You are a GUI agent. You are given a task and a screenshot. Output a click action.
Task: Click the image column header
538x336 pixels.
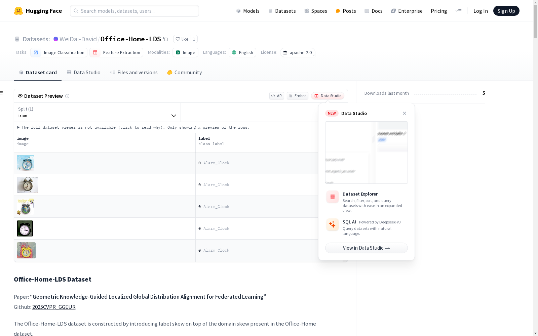coord(105,142)
